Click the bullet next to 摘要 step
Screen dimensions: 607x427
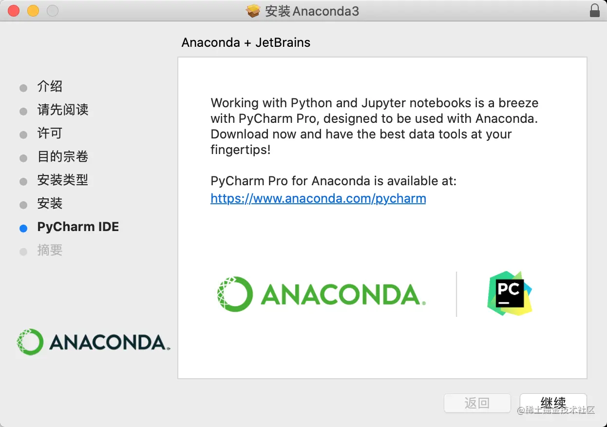click(23, 251)
